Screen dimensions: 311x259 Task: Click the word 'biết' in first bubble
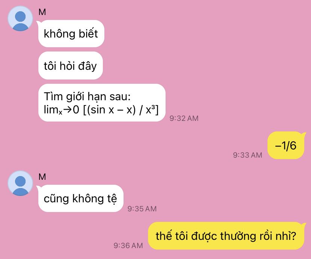(88, 33)
